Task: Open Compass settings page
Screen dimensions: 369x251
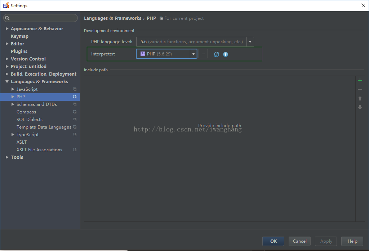Action: pos(26,112)
